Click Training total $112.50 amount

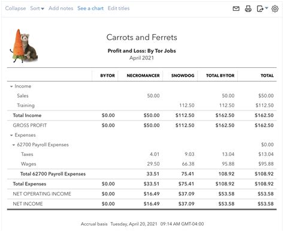[264, 105]
